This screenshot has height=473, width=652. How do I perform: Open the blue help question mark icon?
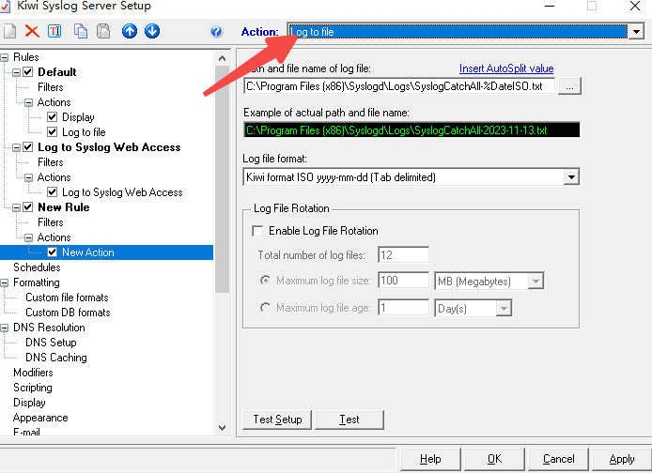pos(216,31)
